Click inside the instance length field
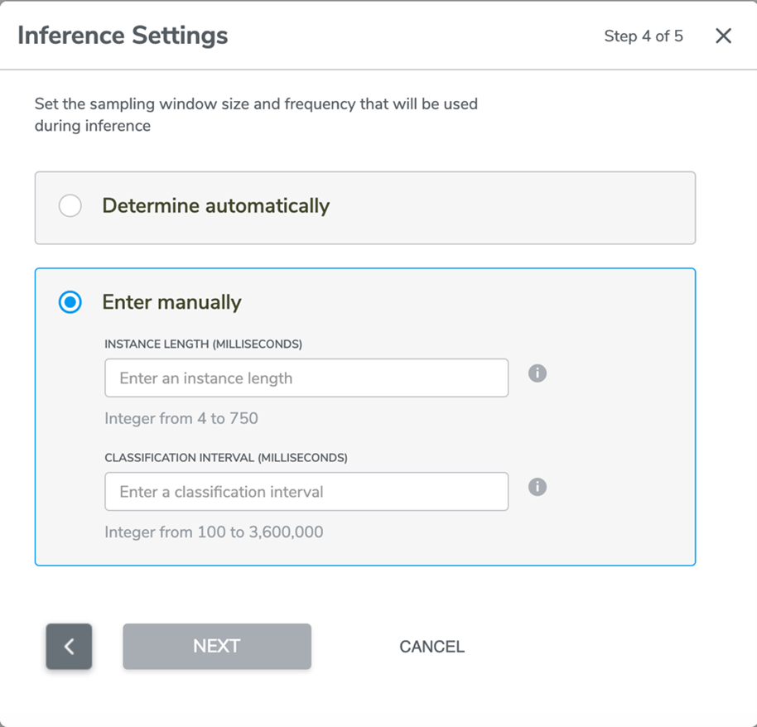 pos(306,378)
